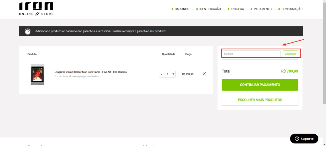Open the Litografia Vision: Spider-Man product title link

click(91, 72)
